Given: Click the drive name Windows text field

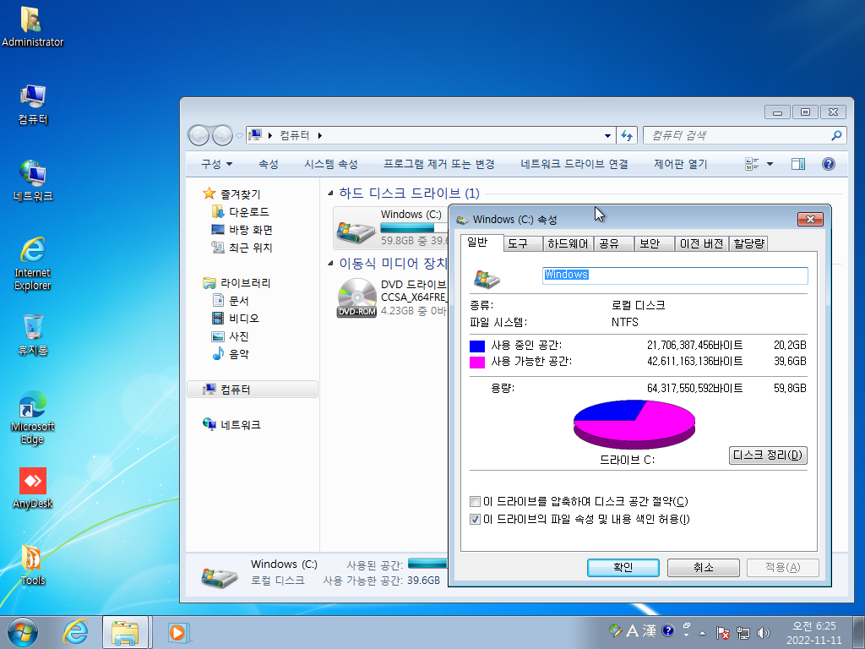Looking at the screenshot, I should click(x=675, y=275).
